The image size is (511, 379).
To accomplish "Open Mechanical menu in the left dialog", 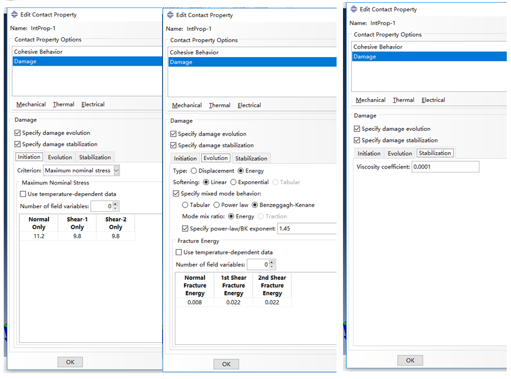I will (x=31, y=105).
